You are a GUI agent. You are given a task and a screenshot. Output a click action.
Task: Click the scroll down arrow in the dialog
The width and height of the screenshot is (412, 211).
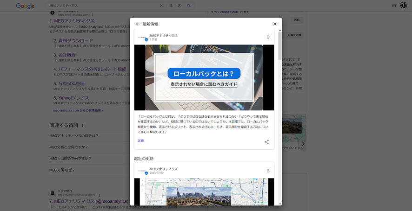tap(280, 204)
